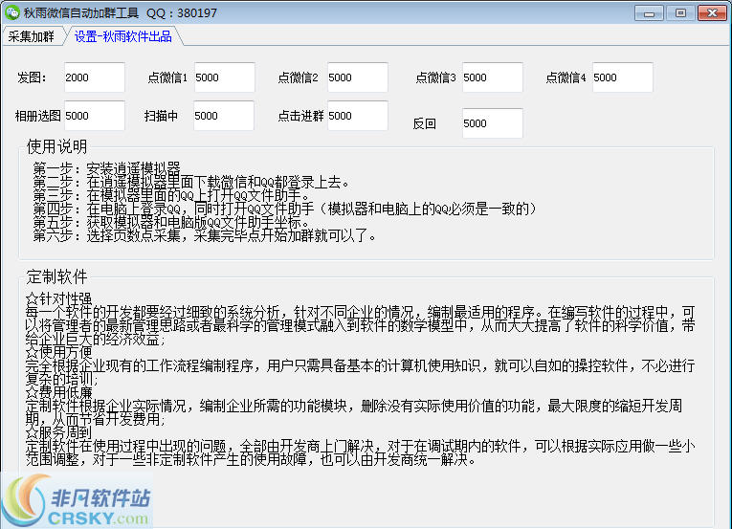The image size is (732, 529).
Task: Click the WeChat app icon in title bar
Action: coord(12,12)
